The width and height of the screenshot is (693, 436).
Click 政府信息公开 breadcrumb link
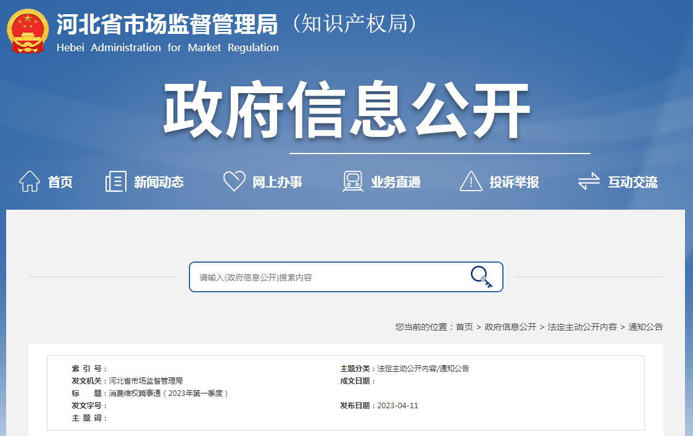[x=510, y=327]
